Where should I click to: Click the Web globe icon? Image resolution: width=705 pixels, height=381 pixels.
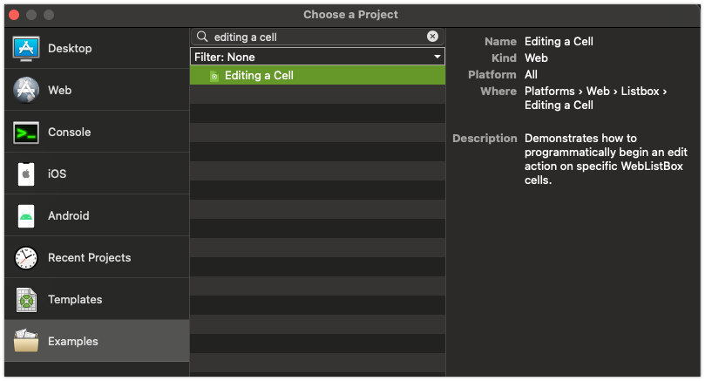[26, 90]
